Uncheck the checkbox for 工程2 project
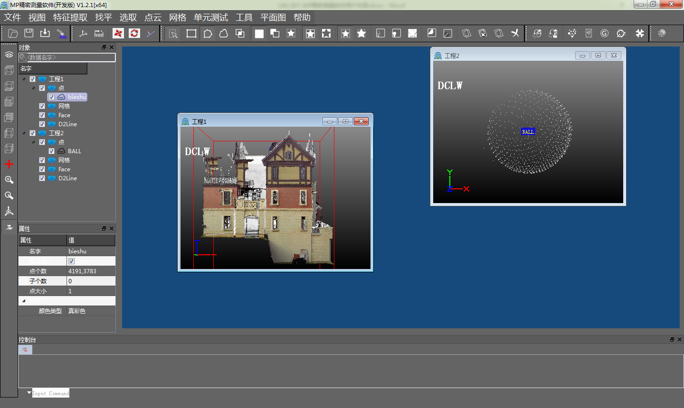This screenshot has width=684, height=408. click(32, 133)
